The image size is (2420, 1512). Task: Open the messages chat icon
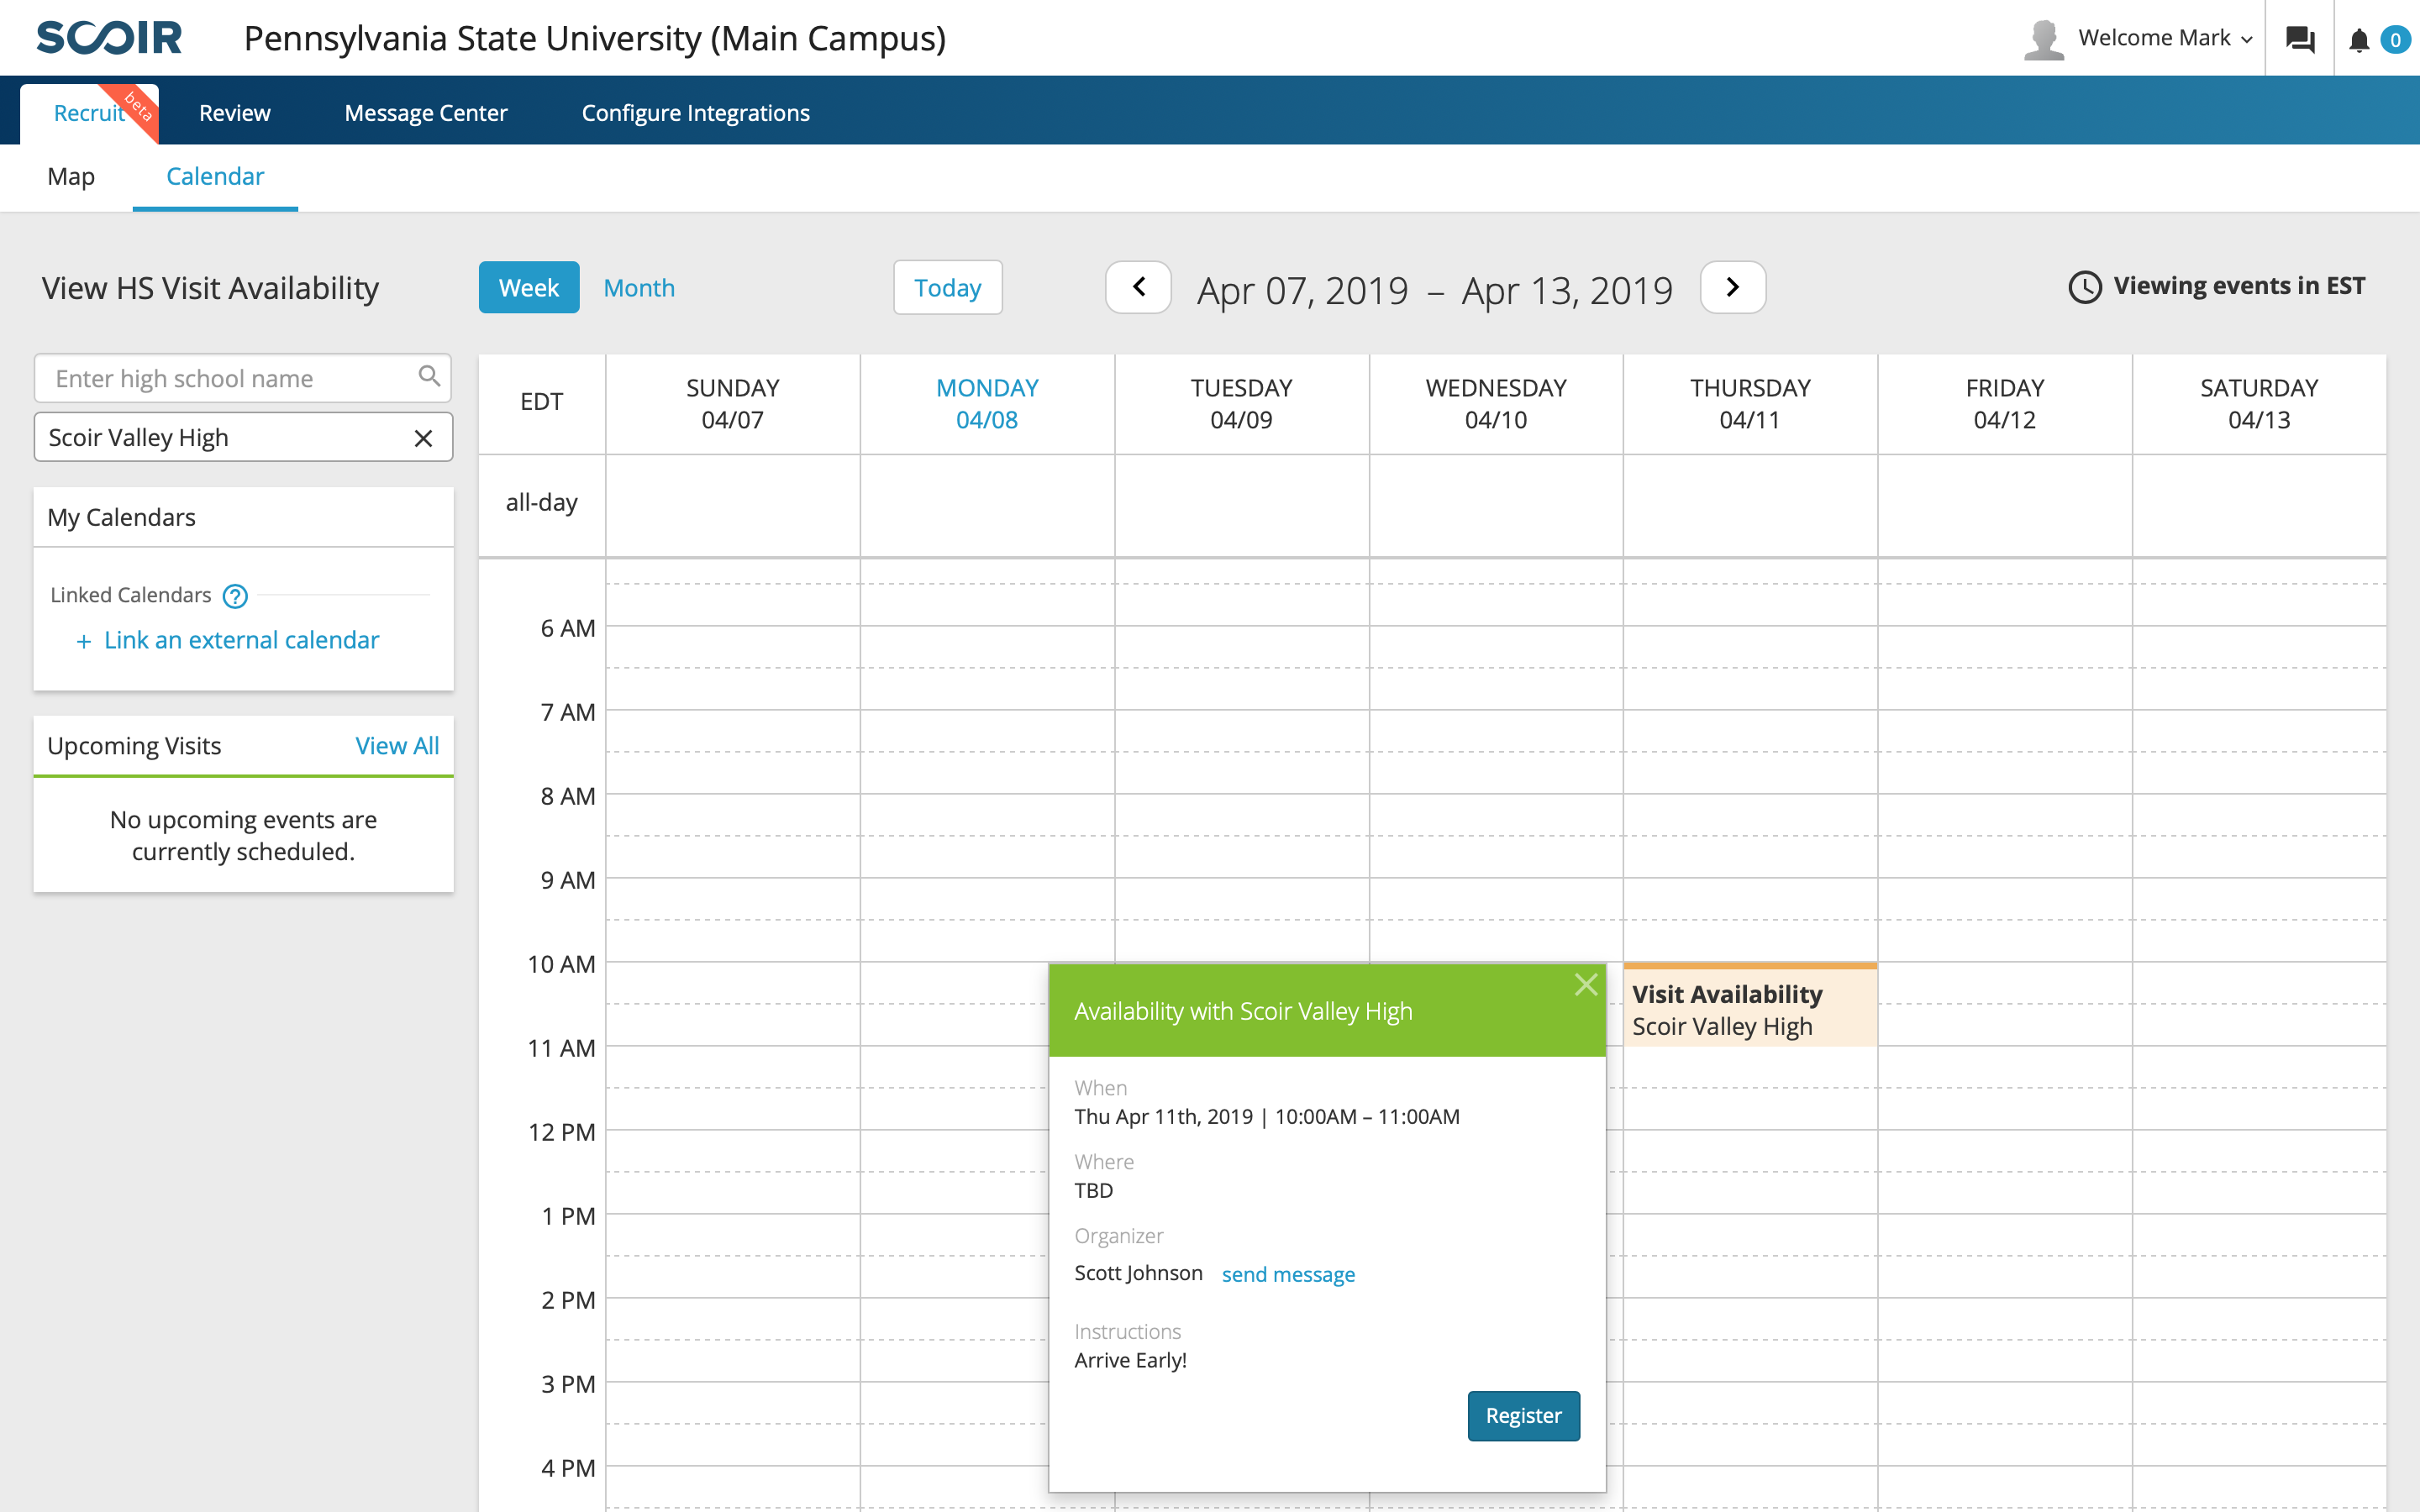[x=2300, y=39]
